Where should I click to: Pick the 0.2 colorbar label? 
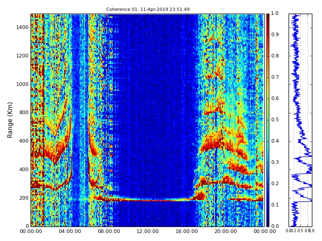click(x=275, y=184)
